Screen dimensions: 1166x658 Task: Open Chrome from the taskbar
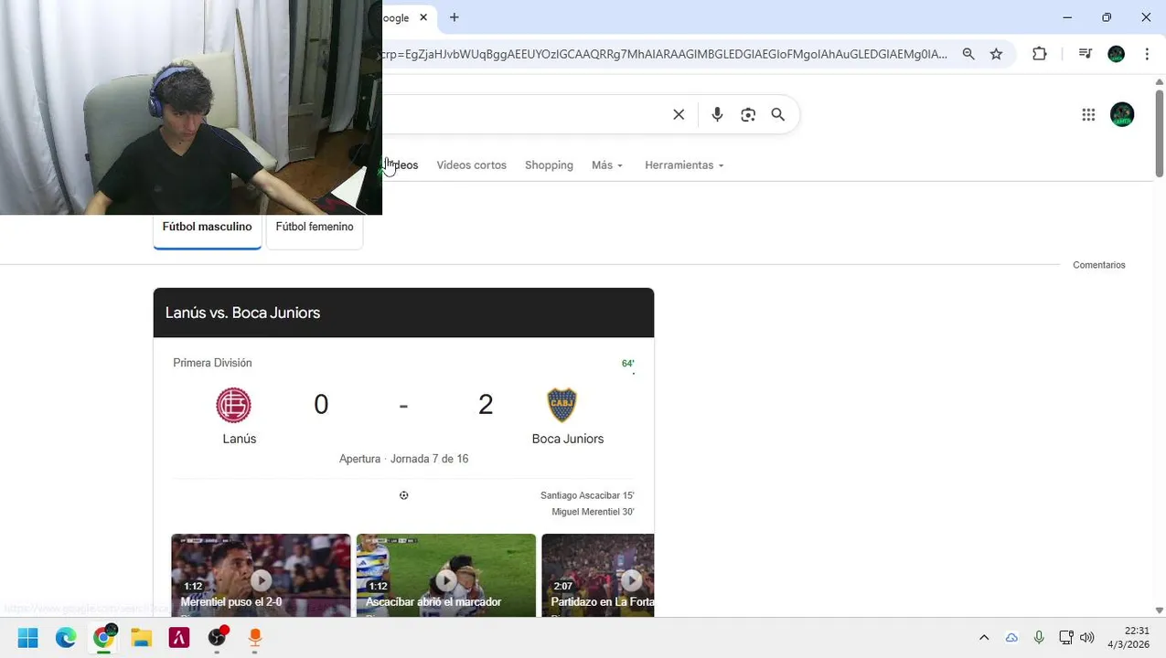point(104,638)
